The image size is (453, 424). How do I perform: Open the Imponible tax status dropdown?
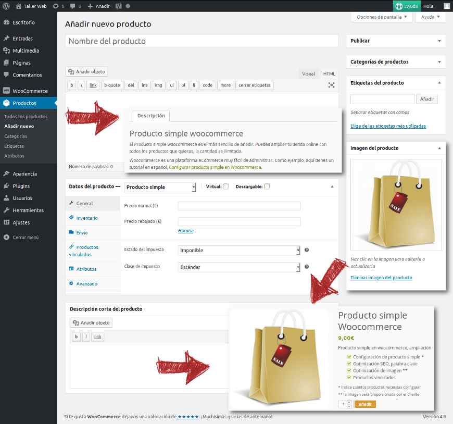[239, 251]
